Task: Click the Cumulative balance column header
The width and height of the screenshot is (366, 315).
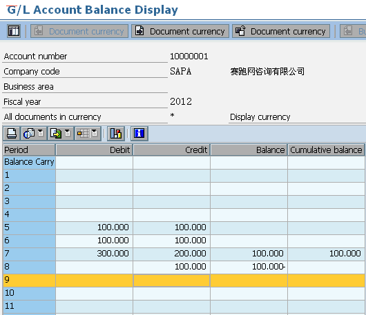Action: click(326, 150)
